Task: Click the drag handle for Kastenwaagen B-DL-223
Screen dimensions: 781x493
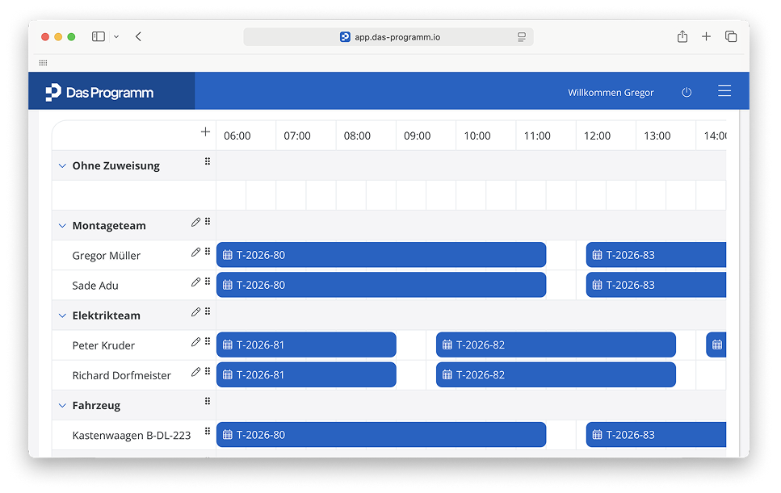Action: tap(208, 432)
